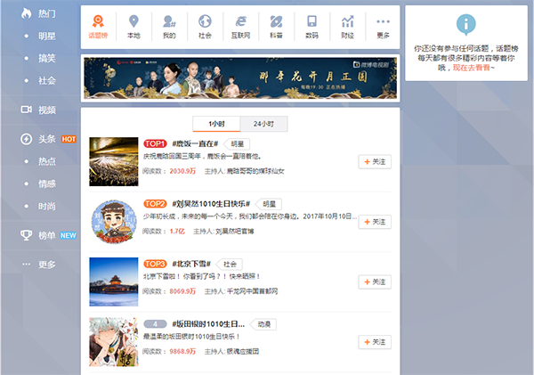Select the 互联网 browser icon category

(240, 26)
